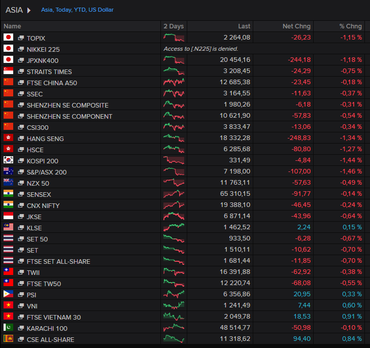
Task: Click CSE ALL-SHARE net change 94,40
Action: (302, 339)
